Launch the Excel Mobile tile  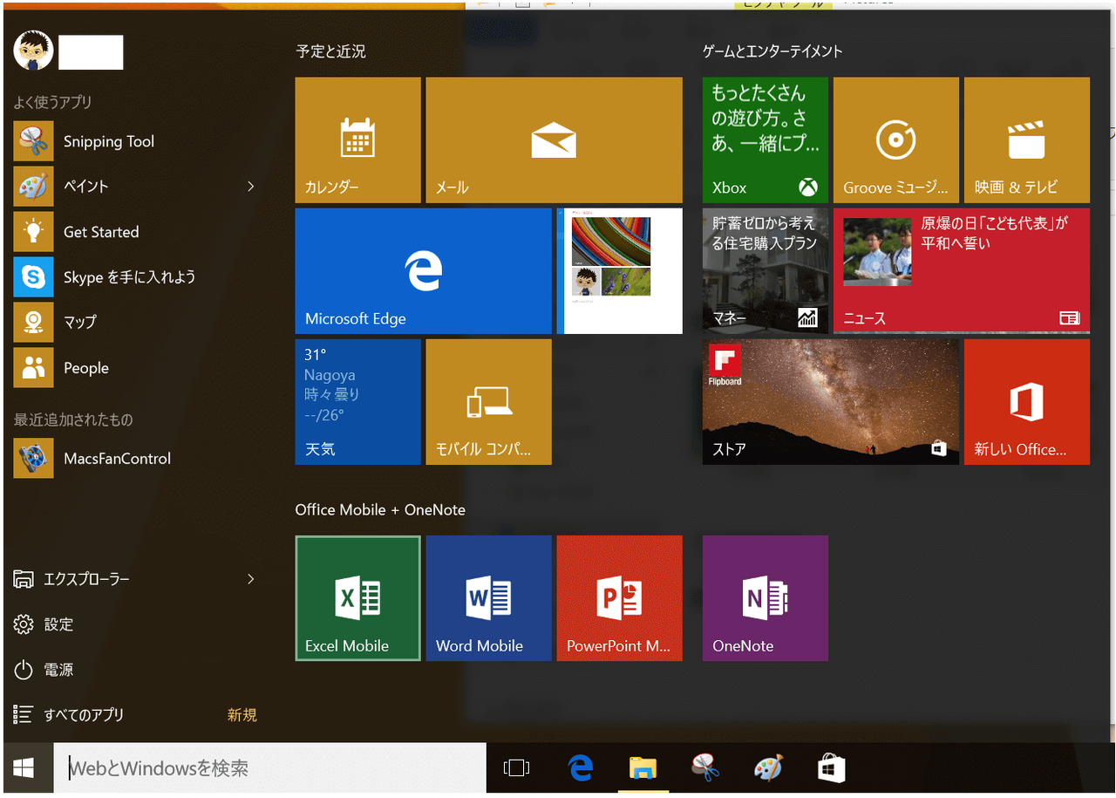357,598
